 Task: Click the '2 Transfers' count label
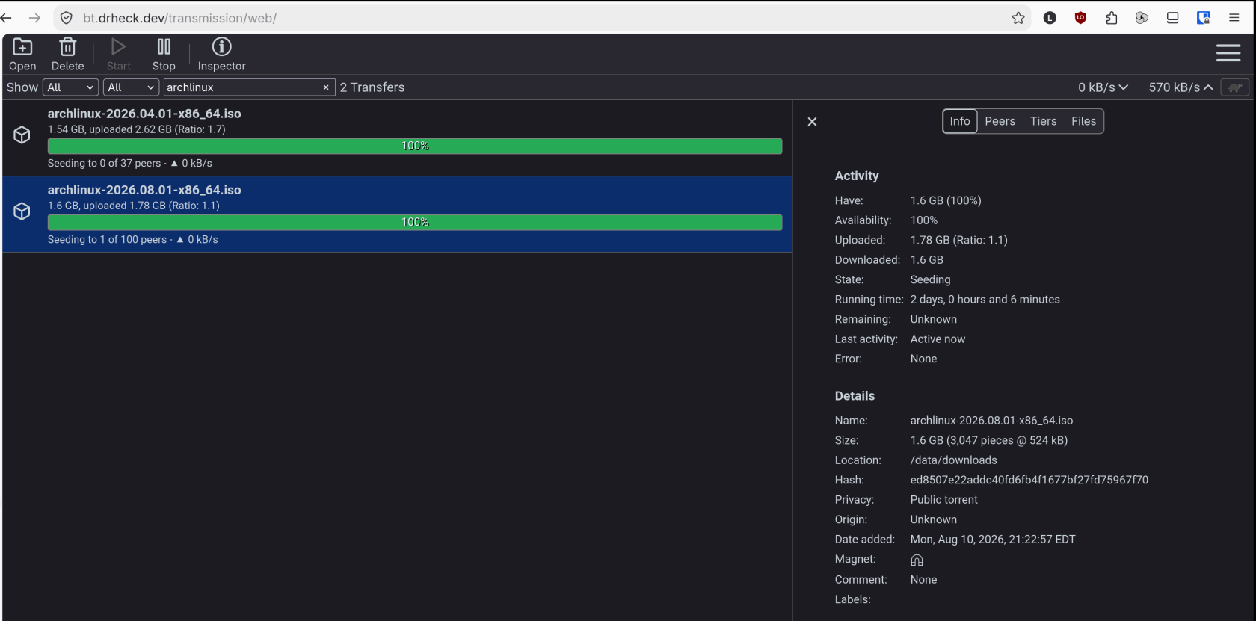tap(372, 87)
